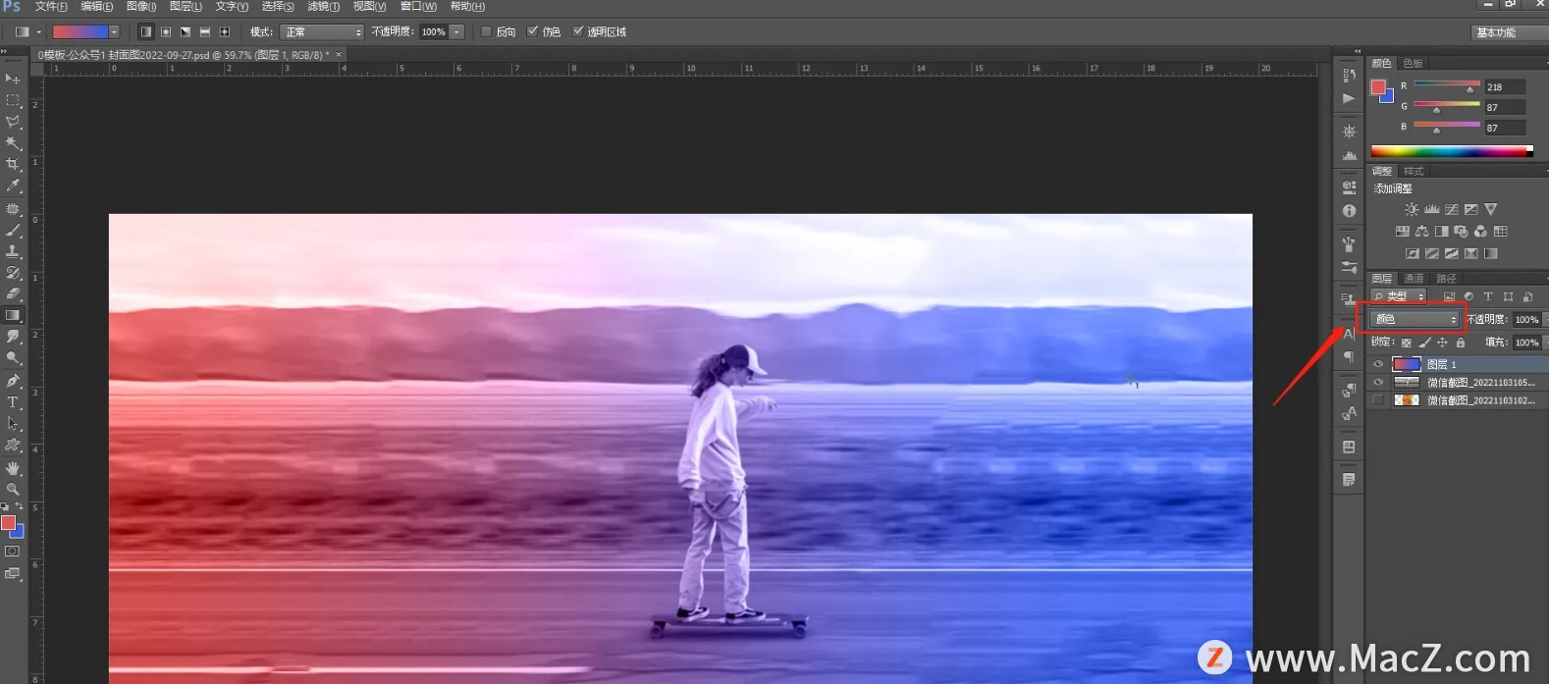Image resolution: width=1549 pixels, height=684 pixels.
Task: Filter layers by pixel type
Action: coord(1449,296)
